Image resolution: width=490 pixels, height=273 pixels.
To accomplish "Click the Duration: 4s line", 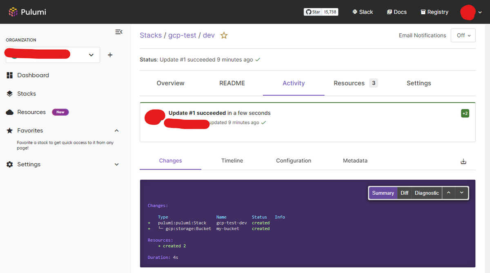I will tap(163, 257).
